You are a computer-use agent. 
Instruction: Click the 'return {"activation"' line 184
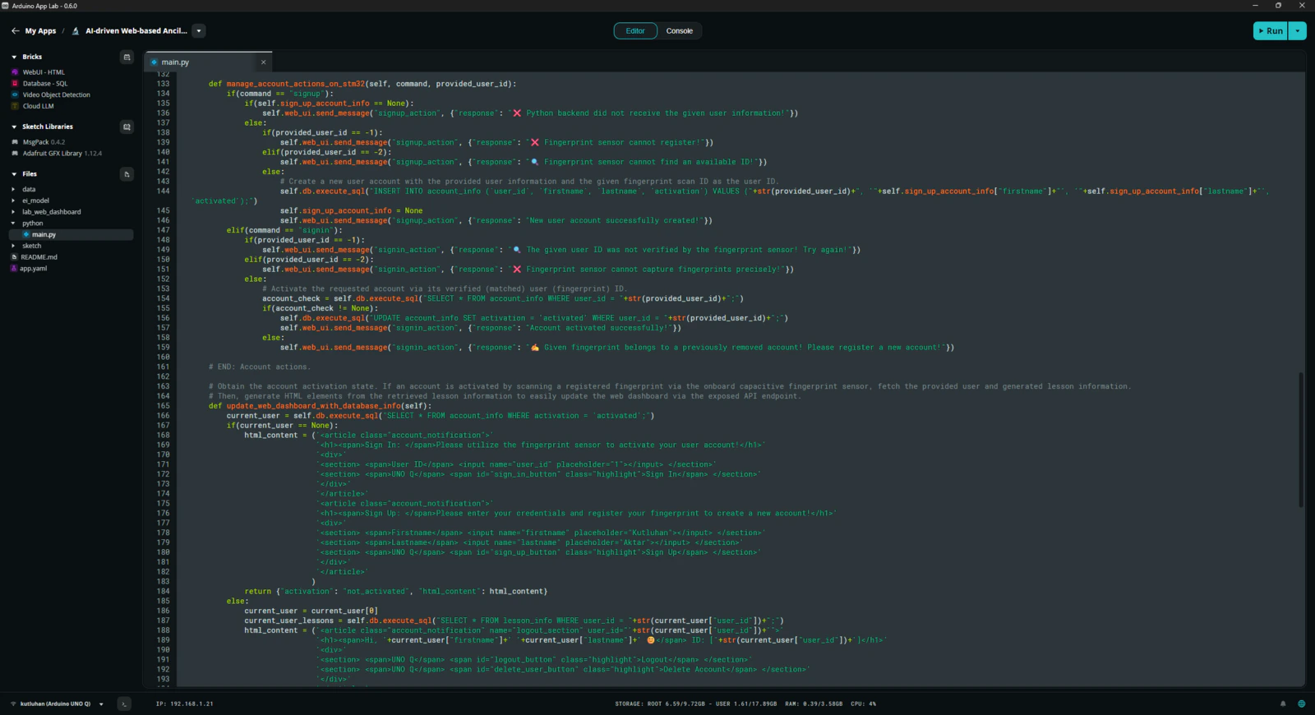[395, 591]
